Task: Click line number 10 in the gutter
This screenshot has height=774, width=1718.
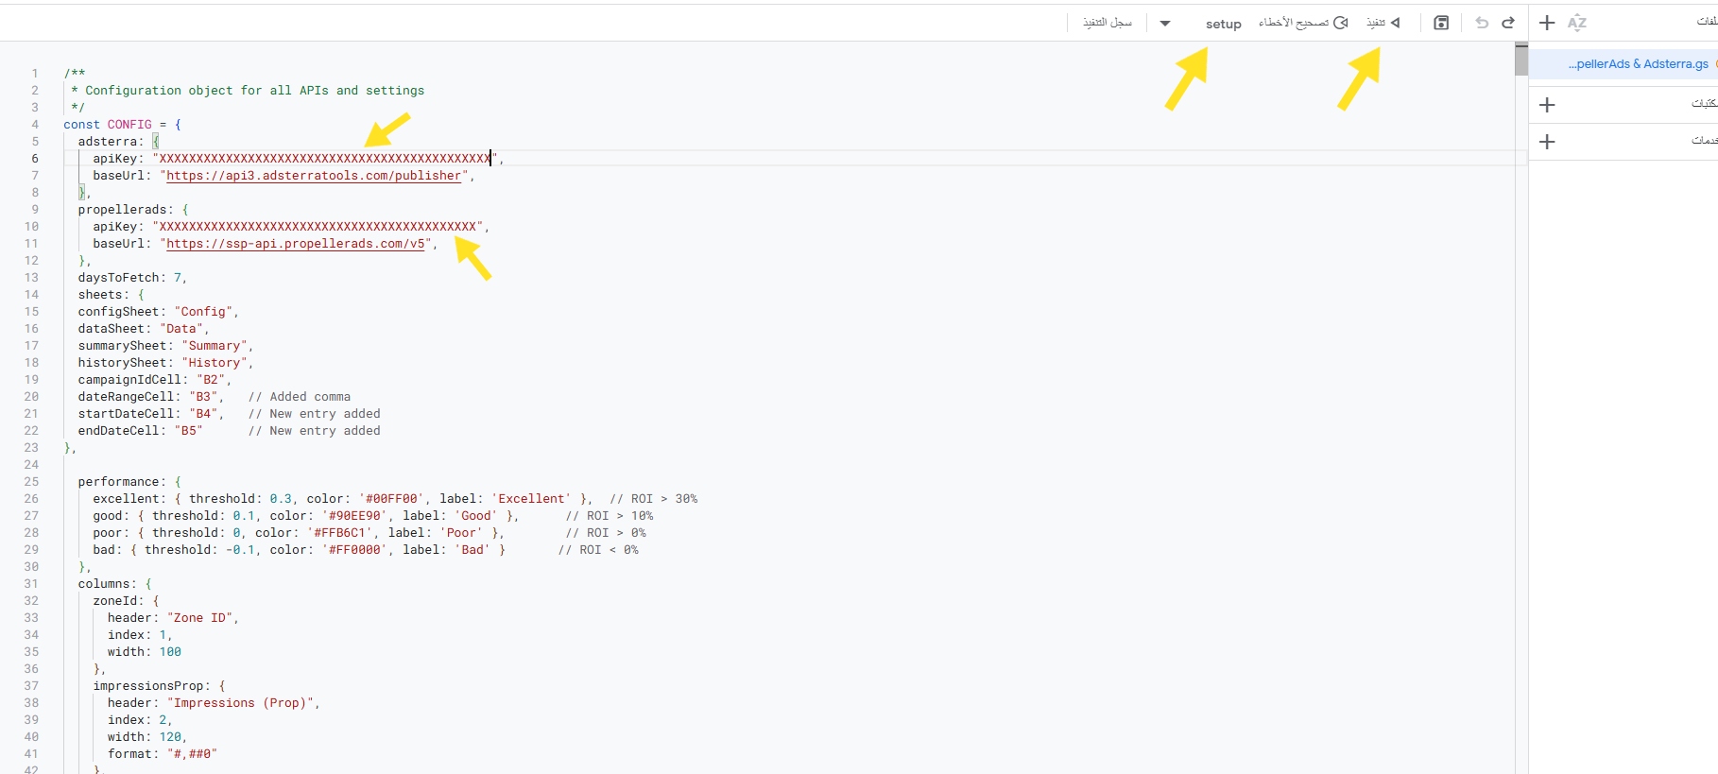Action: [x=31, y=227]
